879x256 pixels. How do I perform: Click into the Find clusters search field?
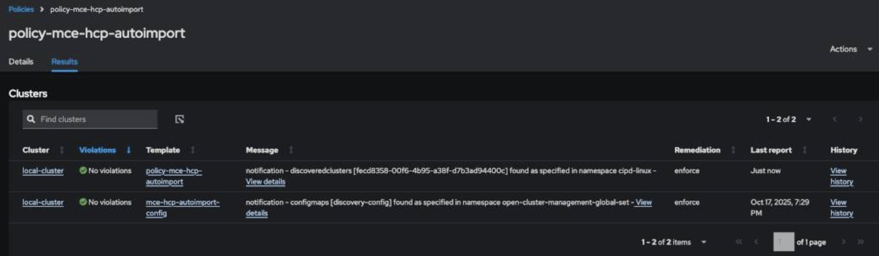(97, 119)
